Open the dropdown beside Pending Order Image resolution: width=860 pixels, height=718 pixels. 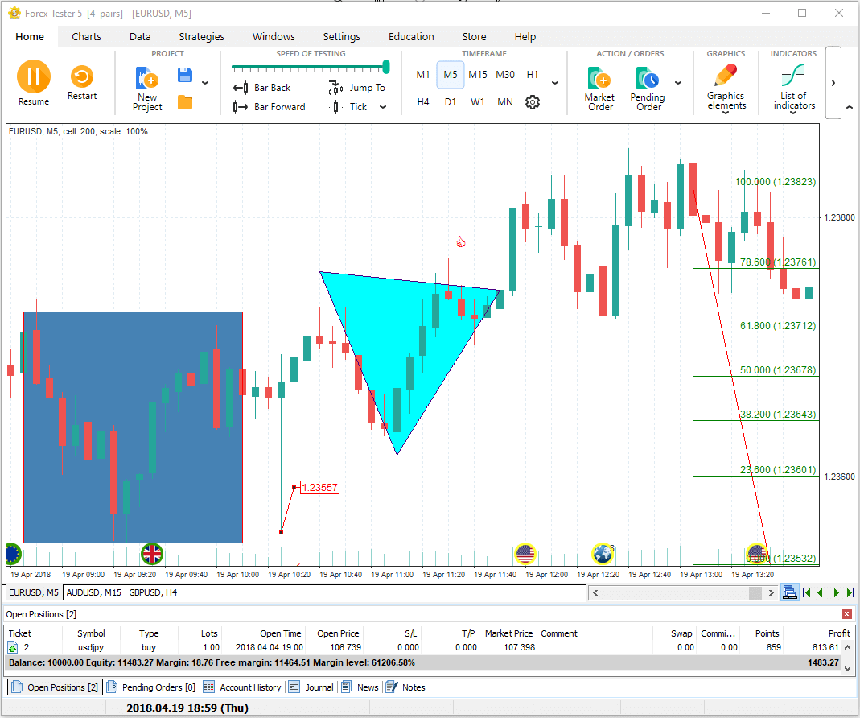click(x=677, y=82)
